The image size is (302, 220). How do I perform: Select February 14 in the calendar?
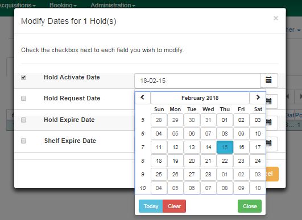coord(208,147)
